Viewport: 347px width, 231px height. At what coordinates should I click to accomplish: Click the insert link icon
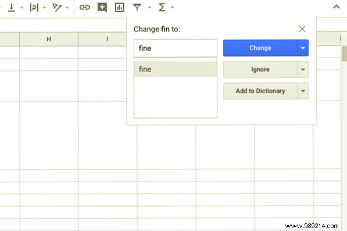[85, 8]
